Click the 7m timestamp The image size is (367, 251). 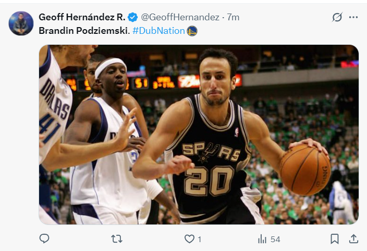point(233,17)
